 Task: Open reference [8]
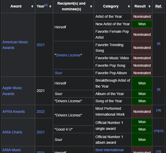(x=159, y=44)
